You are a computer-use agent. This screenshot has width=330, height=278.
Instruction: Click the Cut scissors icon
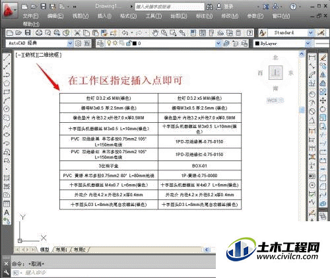coord(77,33)
